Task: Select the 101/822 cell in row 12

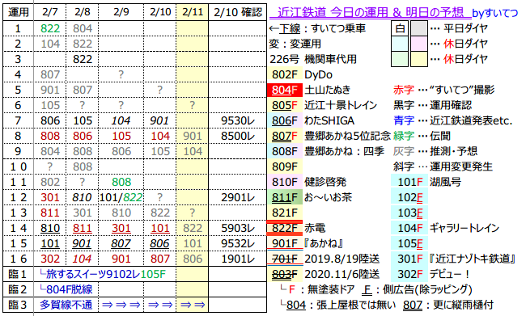Action: click(x=121, y=198)
